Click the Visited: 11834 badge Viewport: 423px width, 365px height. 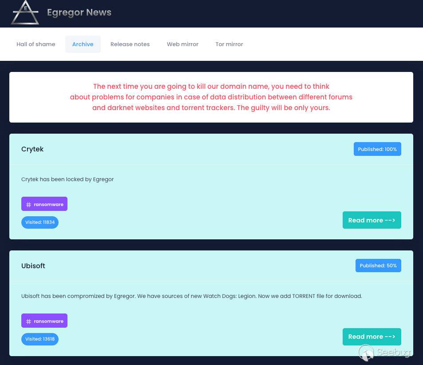40,222
